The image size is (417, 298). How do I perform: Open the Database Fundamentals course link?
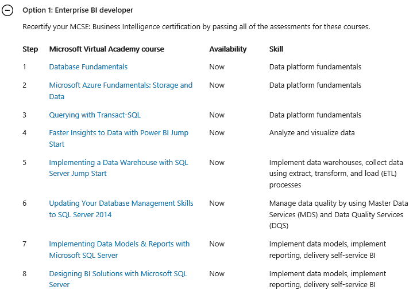(x=88, y=67)
